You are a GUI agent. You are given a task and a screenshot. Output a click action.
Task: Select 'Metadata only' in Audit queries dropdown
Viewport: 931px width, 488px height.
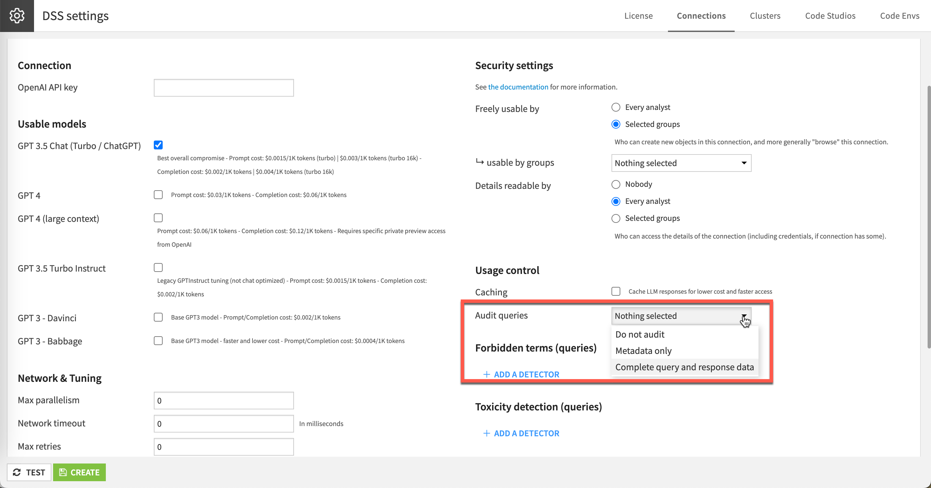[643, 350]
